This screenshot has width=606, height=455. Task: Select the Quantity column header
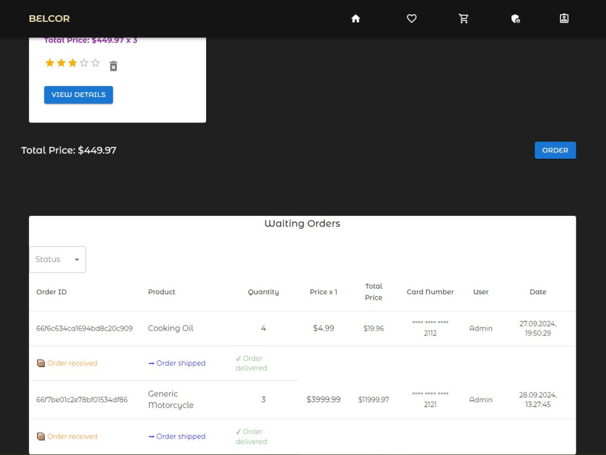click(x=263, y=292)
